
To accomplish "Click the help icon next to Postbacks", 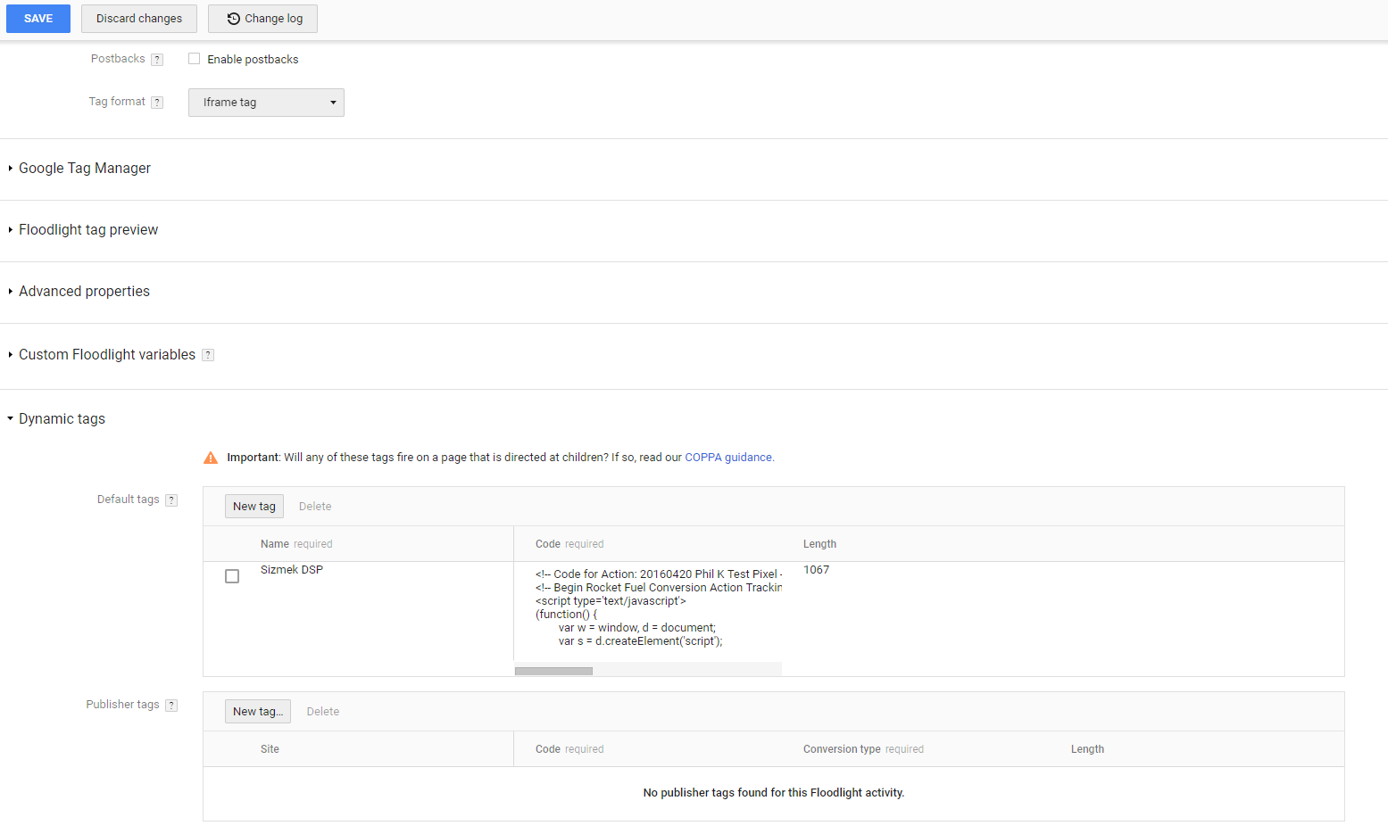I will (157, 60).
